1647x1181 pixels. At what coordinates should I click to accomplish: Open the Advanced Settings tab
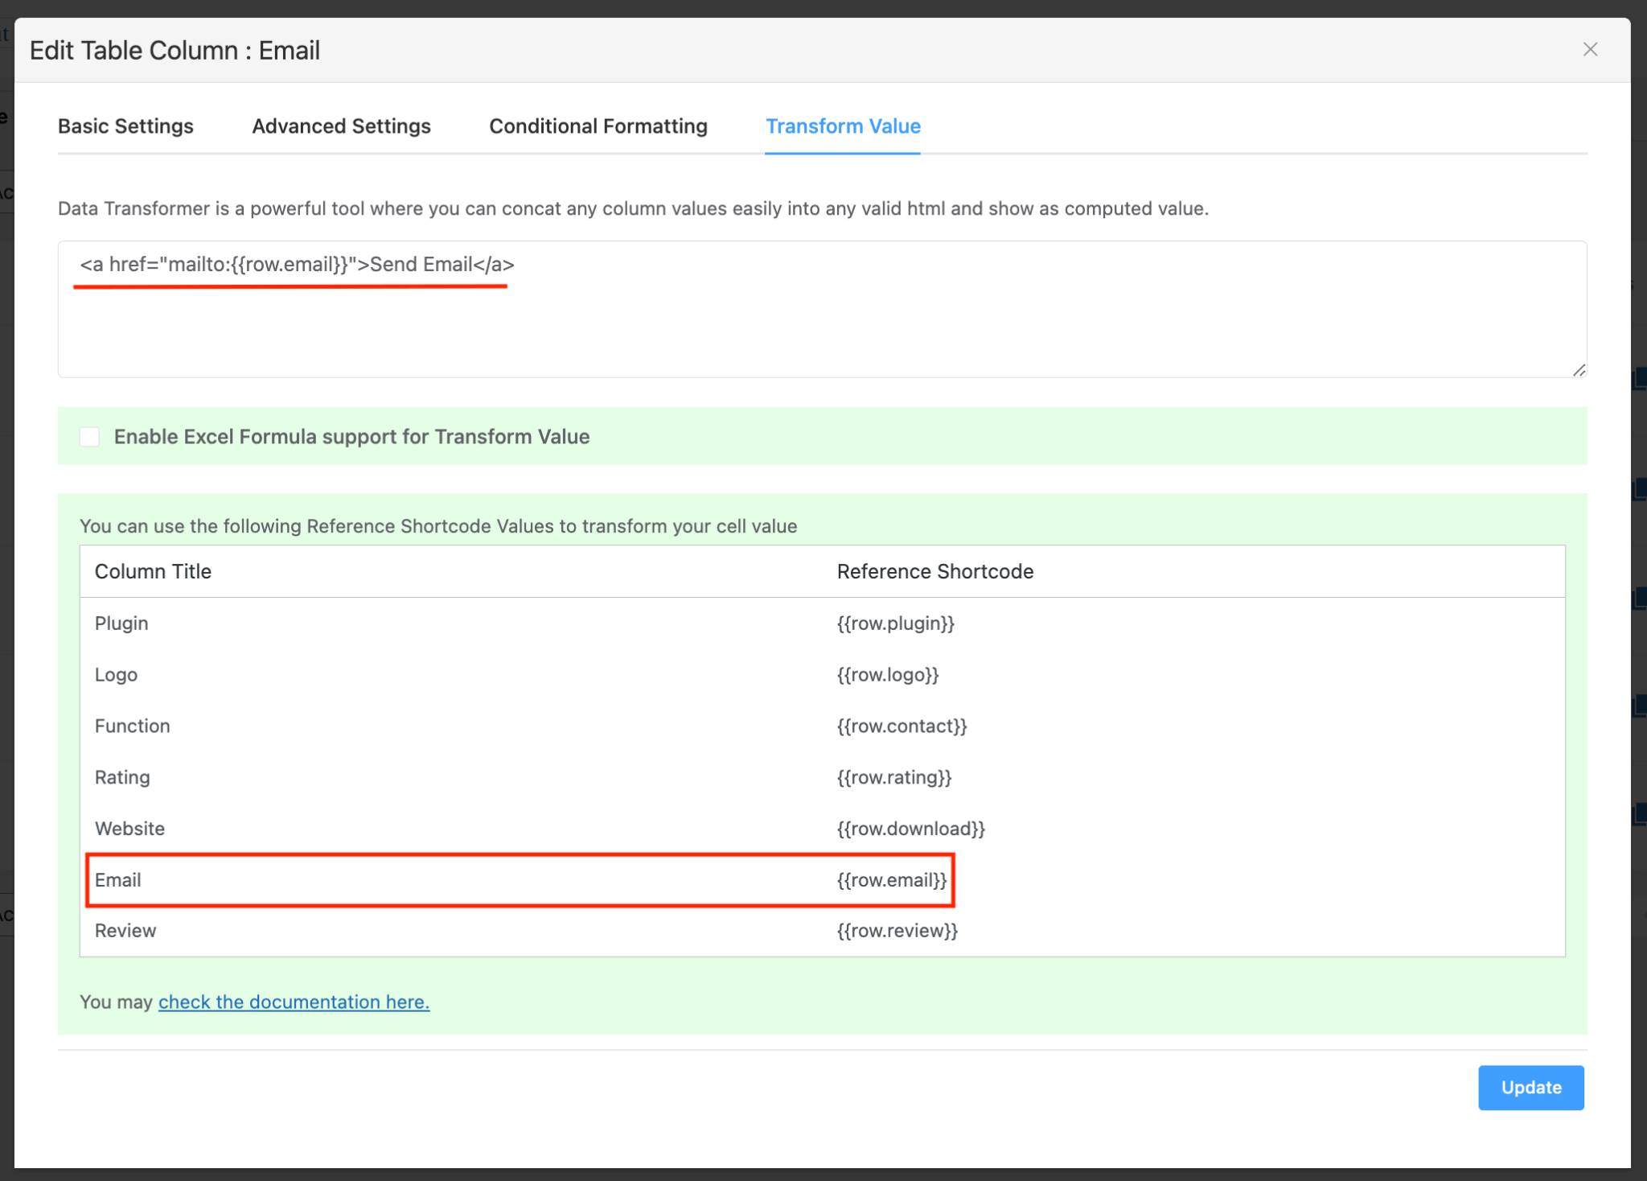[341, 126]
